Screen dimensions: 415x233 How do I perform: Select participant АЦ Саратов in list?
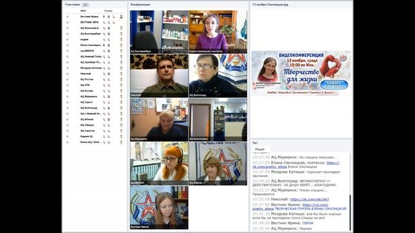[x=88, y=131]
